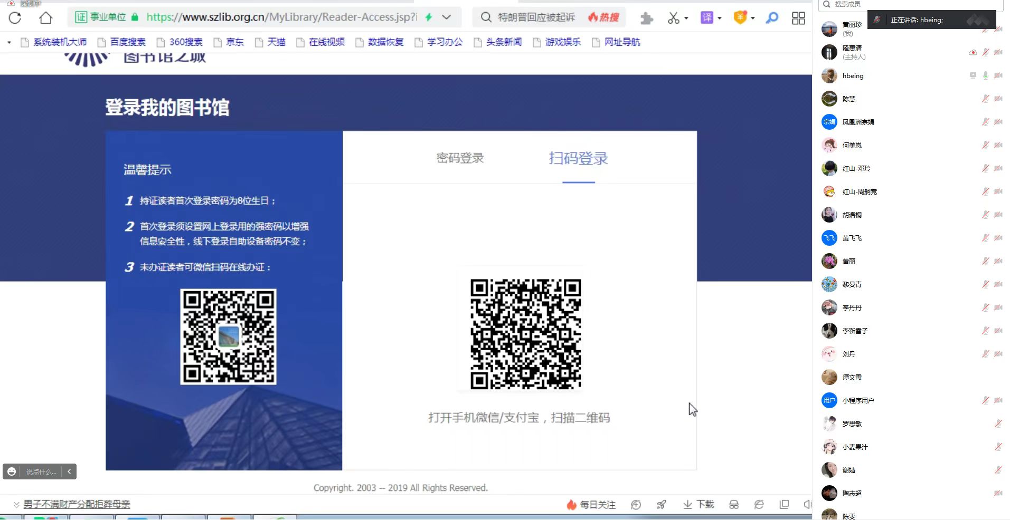Click the blue magnifier search icon

[x=772, y=18]
